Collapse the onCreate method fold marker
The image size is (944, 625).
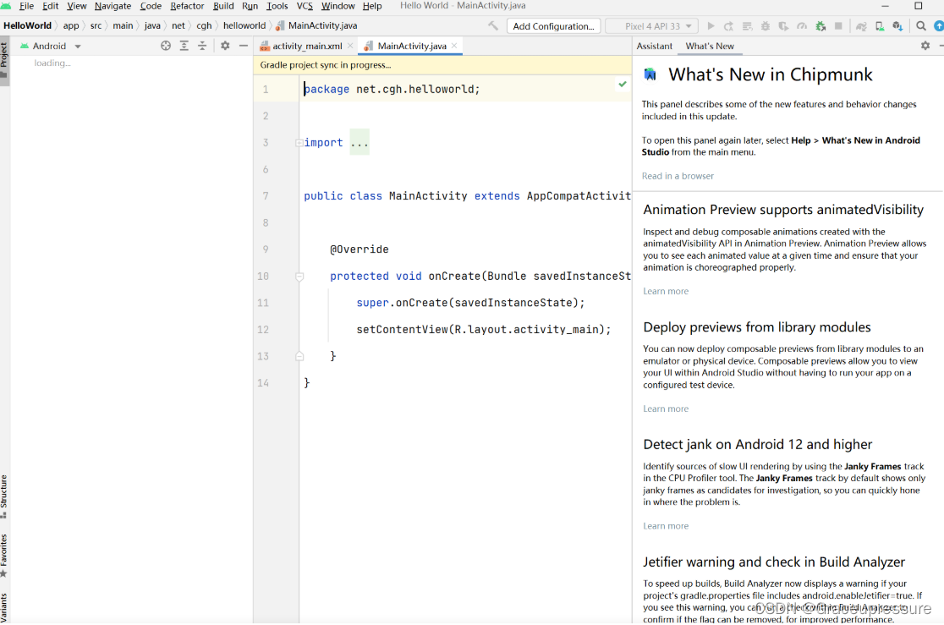click(299, 277)
